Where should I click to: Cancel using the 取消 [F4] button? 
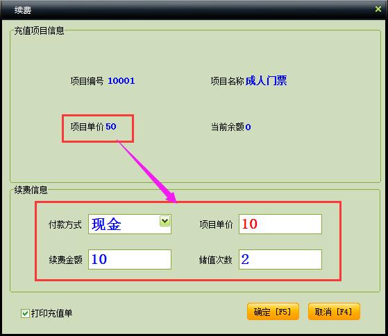click(x=334, y=312)
